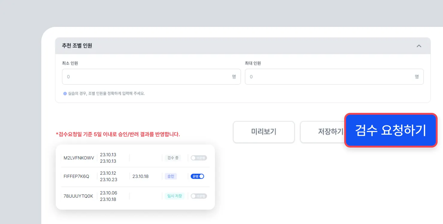Click the 임시 저장 status badge

pos(175,196)
